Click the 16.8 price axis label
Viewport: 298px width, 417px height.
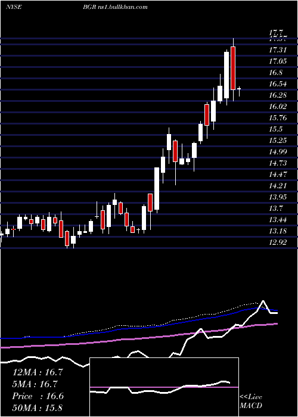click(x=275, y=72)
